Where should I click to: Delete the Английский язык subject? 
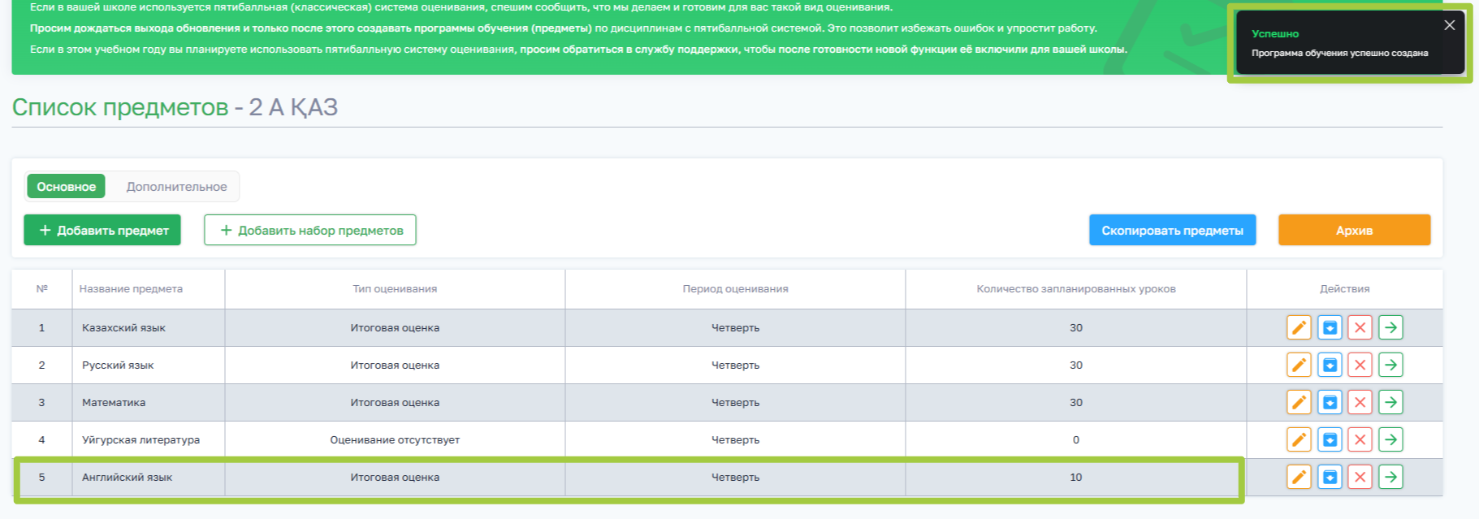(x=1360, y=477)
